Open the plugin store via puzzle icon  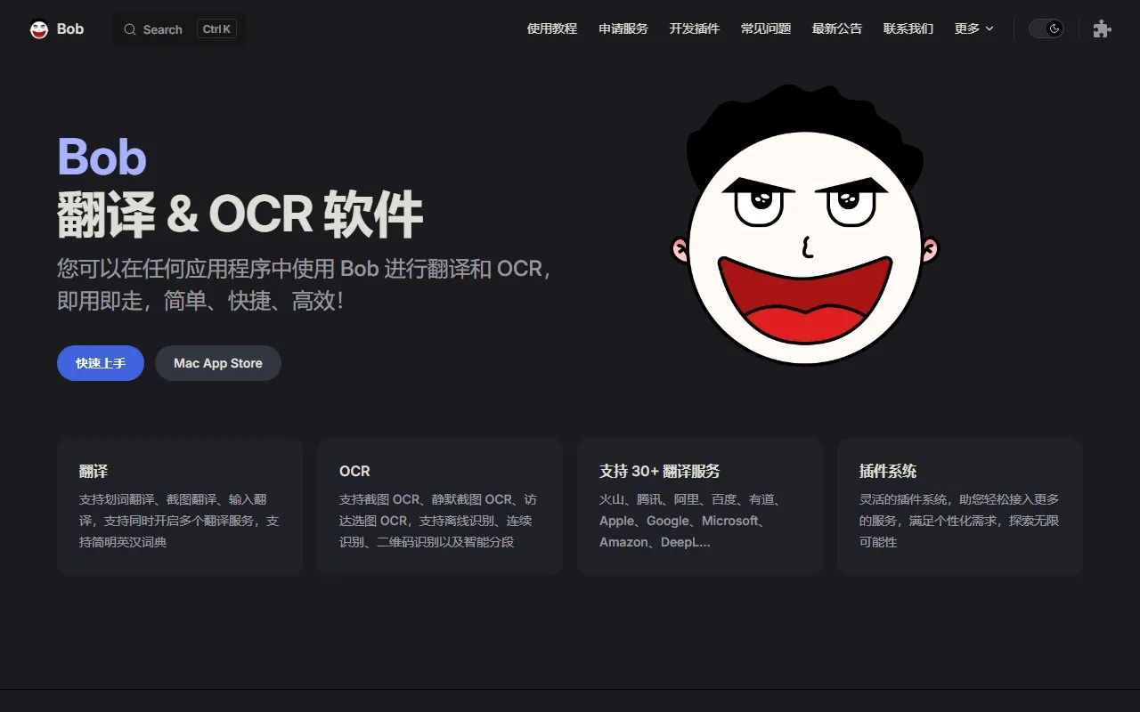pyautogui.click(x=1102, y=28)
